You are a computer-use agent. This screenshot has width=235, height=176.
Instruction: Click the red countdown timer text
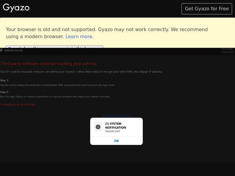click(18, 105)
